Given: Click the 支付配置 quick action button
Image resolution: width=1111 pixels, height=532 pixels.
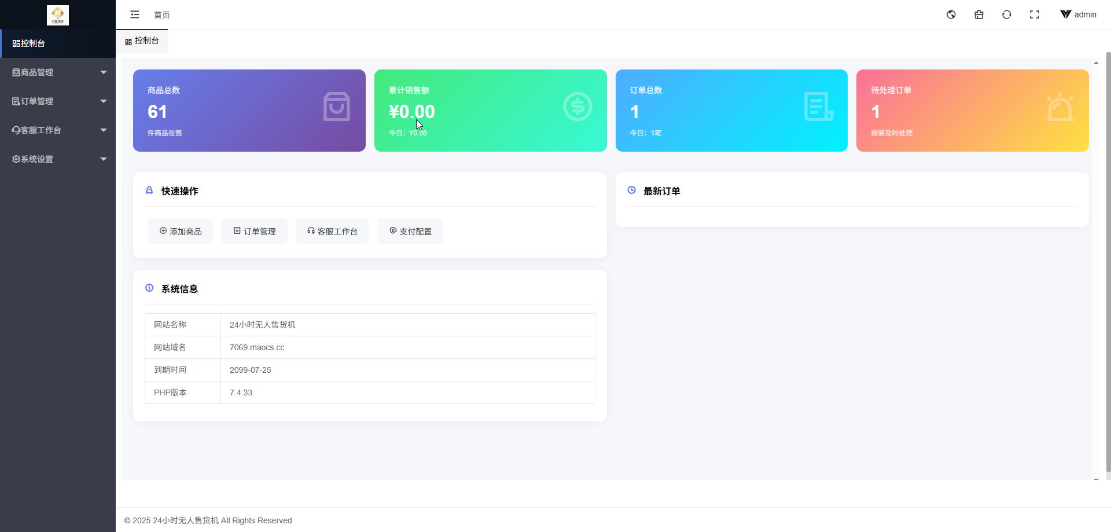Looking at the screenshot, I should tap(410, 231).
